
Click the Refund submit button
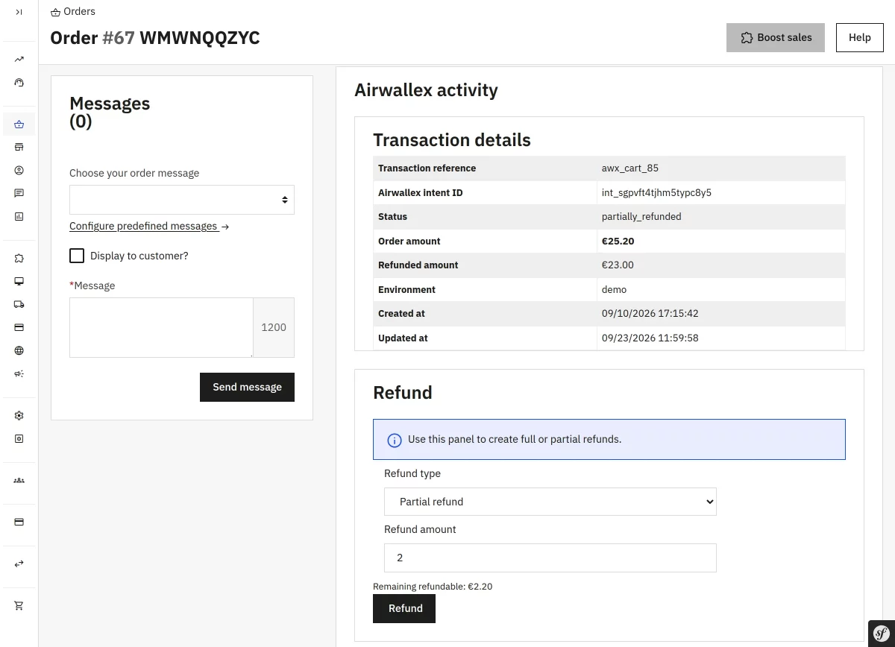click(x=404, y=608)
